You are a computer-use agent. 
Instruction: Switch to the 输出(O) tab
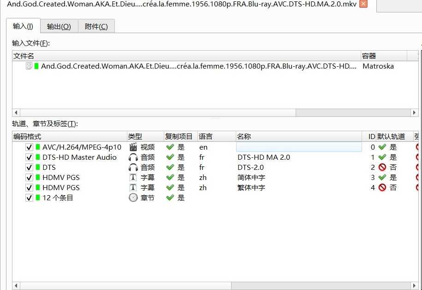(x=59, y=27)
